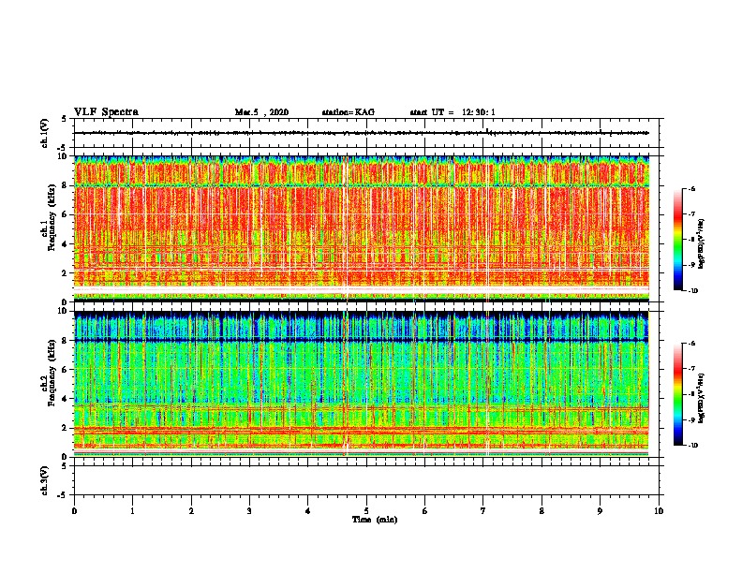
Task: Click time axis tick label "6" minutes
Action: 425,511
